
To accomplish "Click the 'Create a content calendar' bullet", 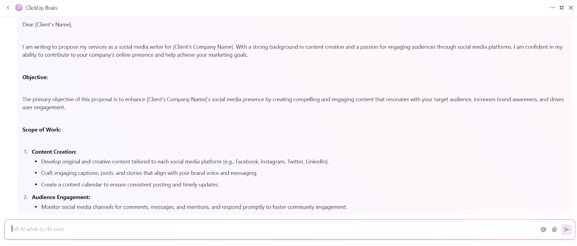I will coord(130,184).
